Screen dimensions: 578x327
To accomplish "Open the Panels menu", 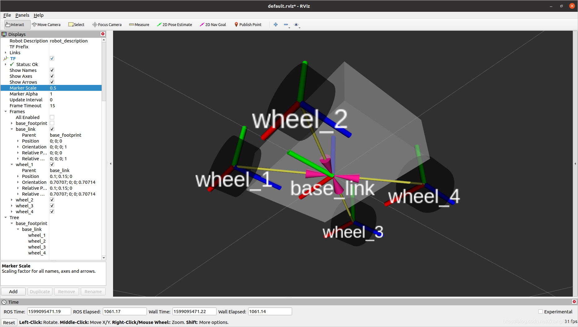I will coord(22,15).
